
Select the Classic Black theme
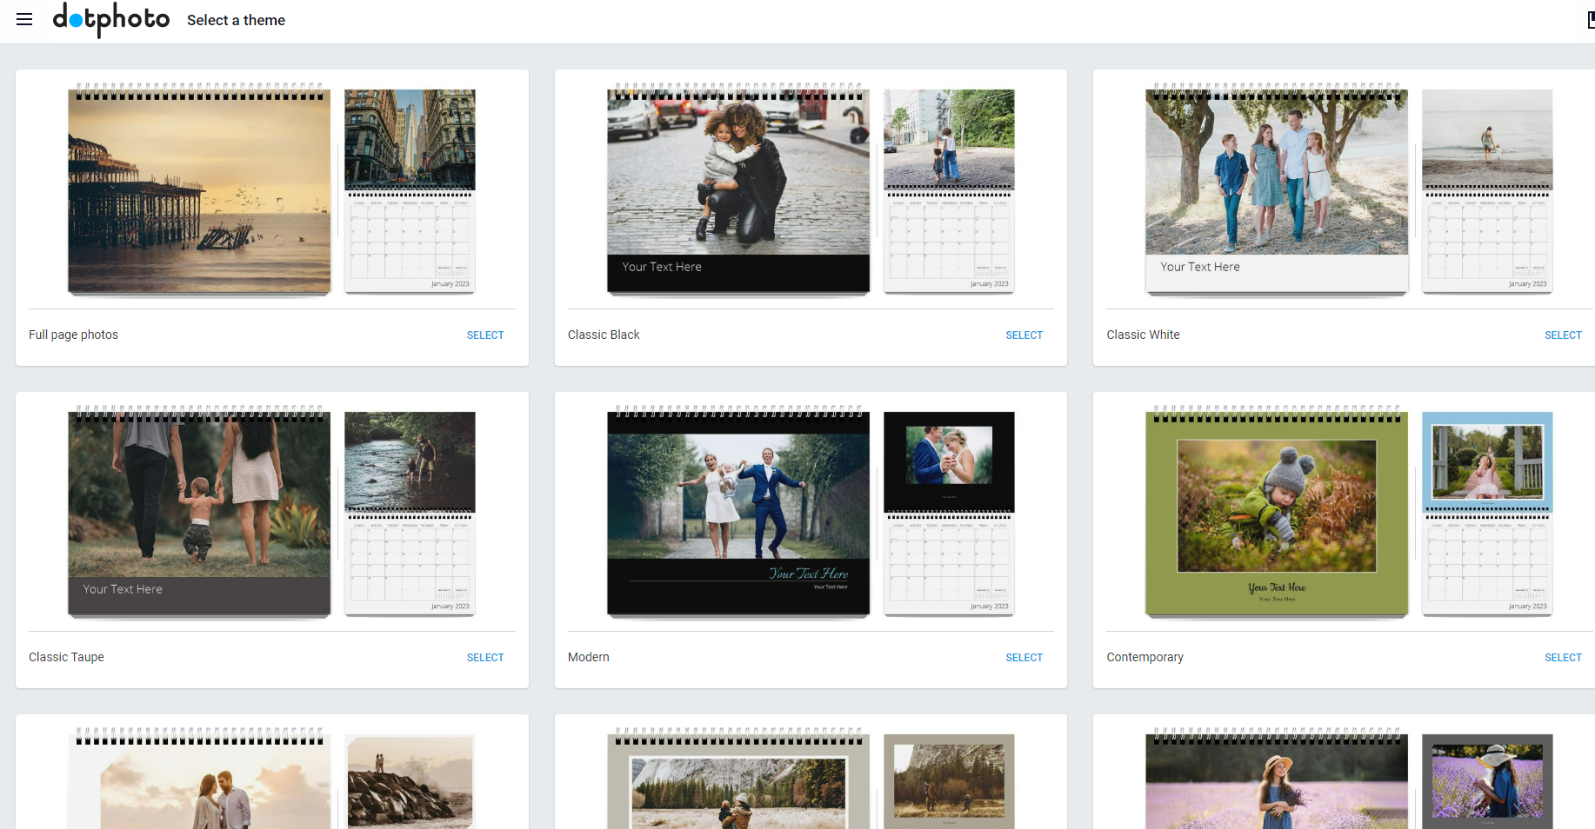tap(1024, 335)
